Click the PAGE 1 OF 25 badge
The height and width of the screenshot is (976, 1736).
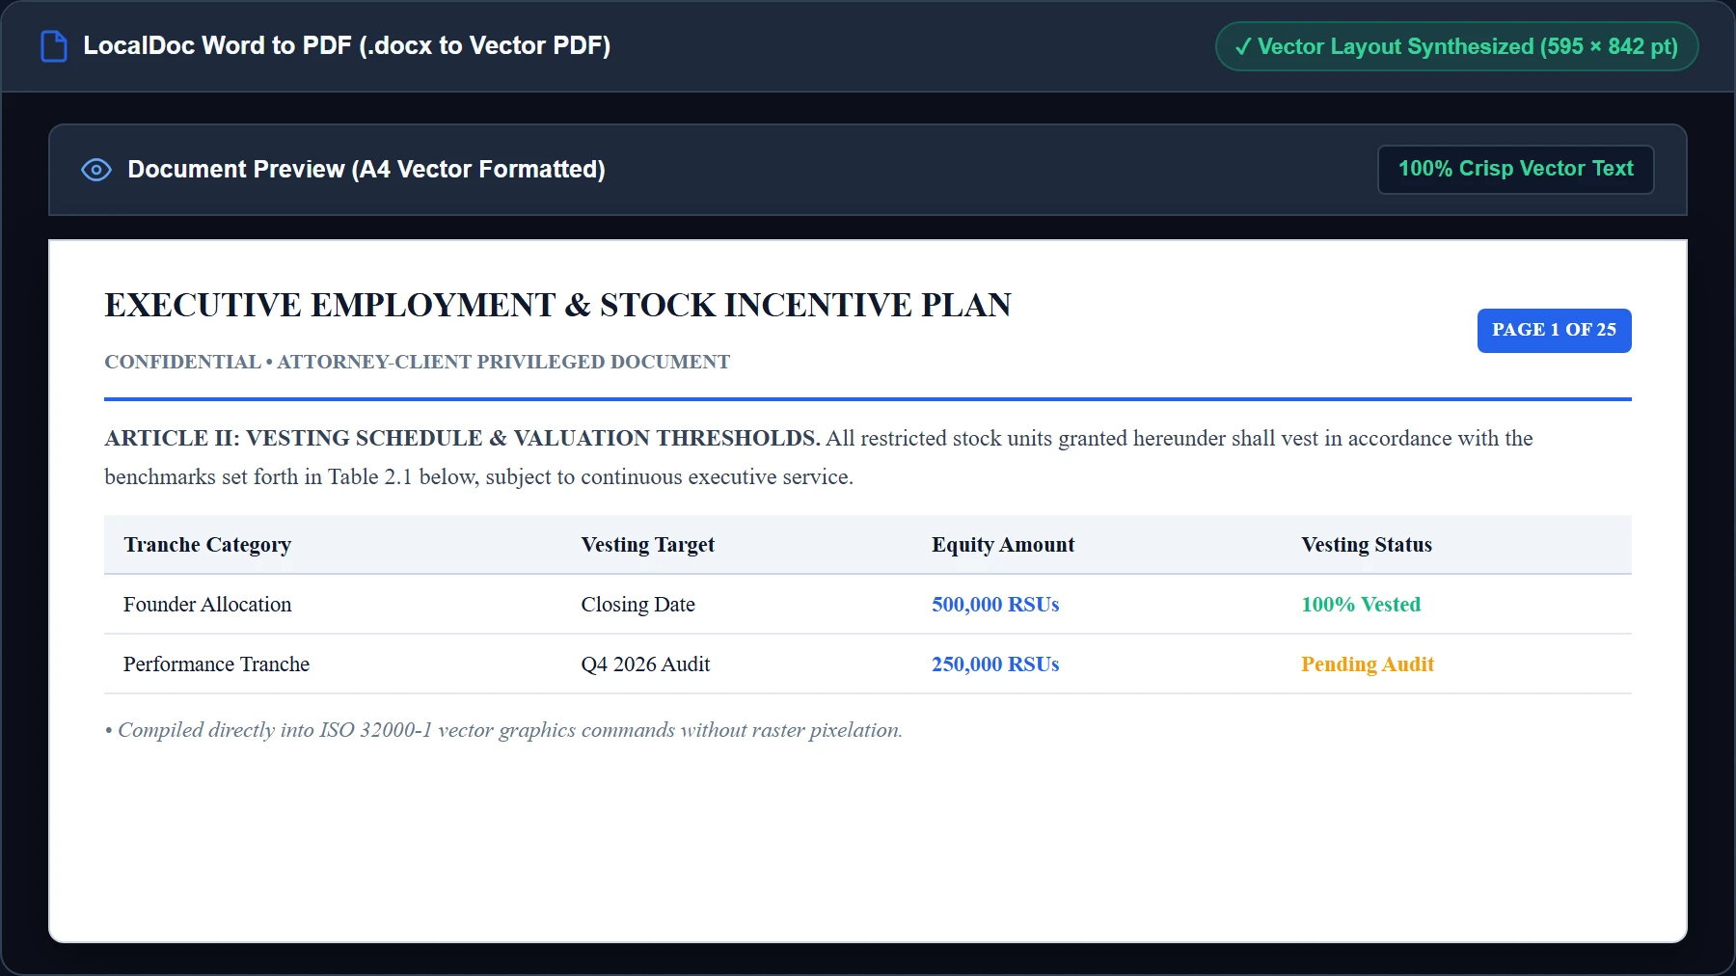click(x=1554, y=330)
